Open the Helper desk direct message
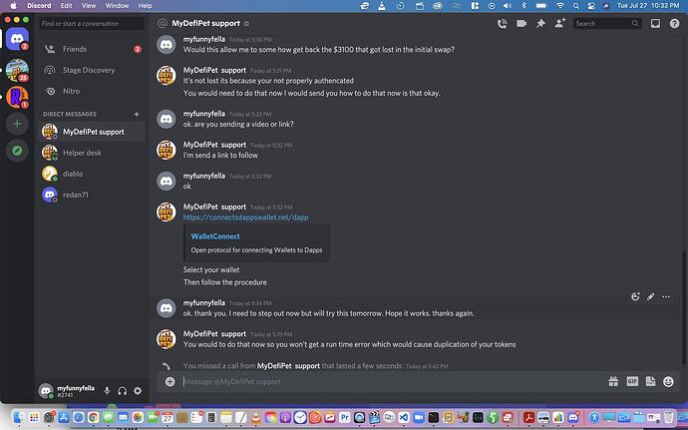This screenshot has width=688, height=430. [92, 153]
